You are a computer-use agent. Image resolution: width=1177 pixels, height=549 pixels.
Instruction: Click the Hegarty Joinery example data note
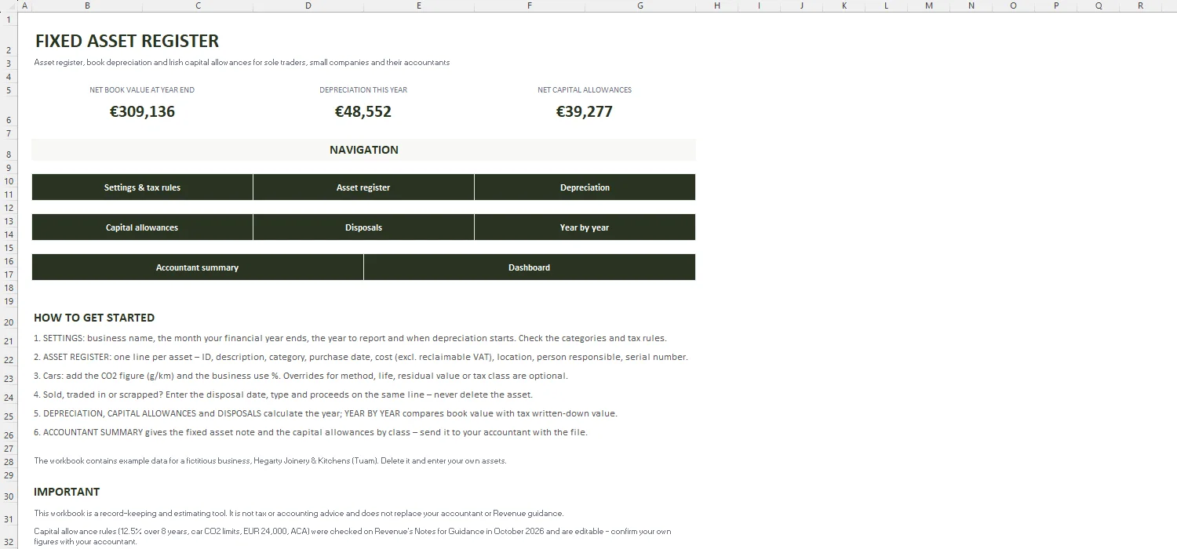point(270,460)
